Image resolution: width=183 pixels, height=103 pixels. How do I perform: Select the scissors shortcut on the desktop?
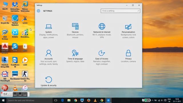point(25,20)
